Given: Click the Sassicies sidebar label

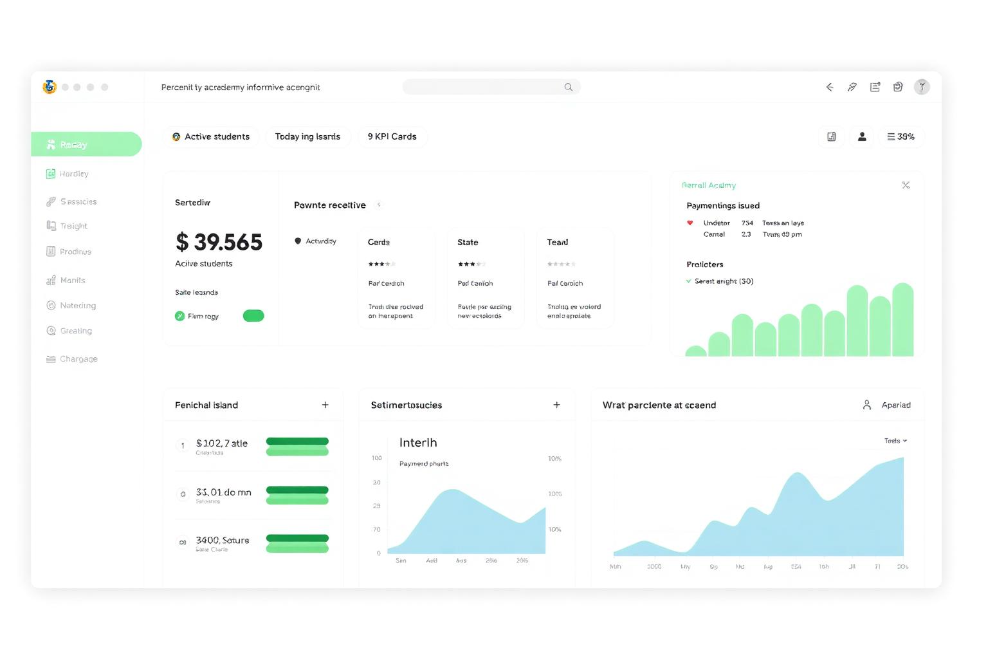Looking at the screenshot, I should tap(78, 201).
